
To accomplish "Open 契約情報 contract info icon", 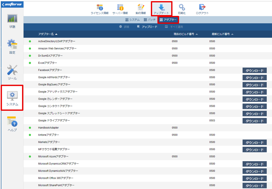I will (x=141, y=7).
